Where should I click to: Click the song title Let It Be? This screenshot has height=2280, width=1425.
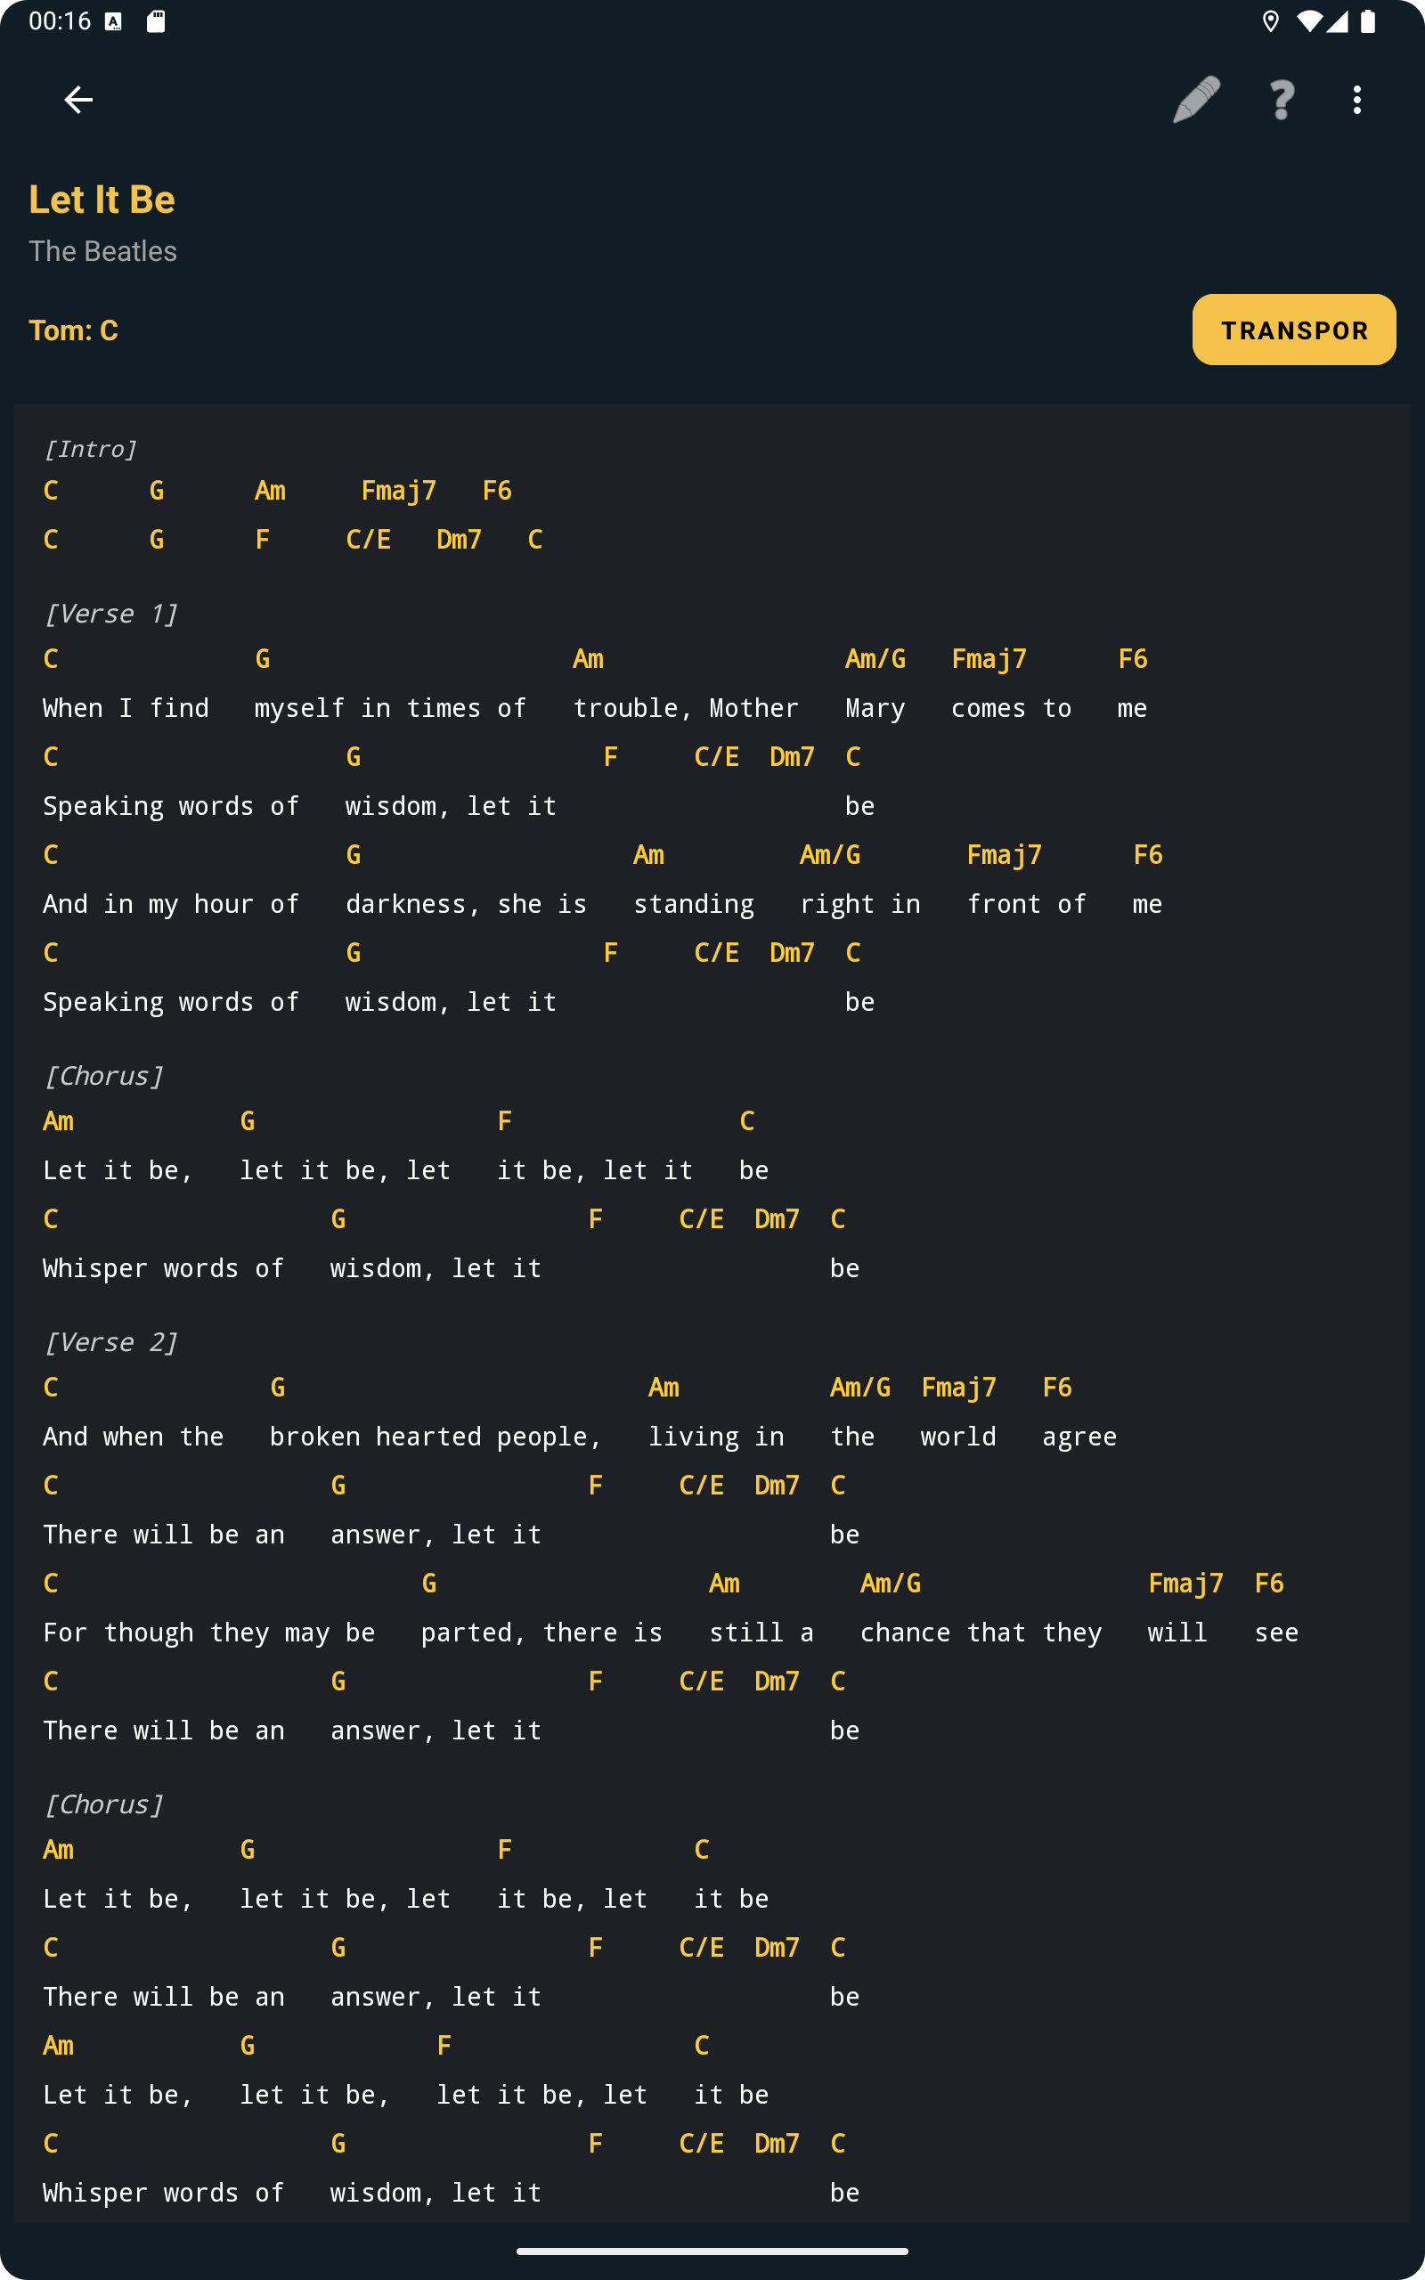click(x=102, y=199)
